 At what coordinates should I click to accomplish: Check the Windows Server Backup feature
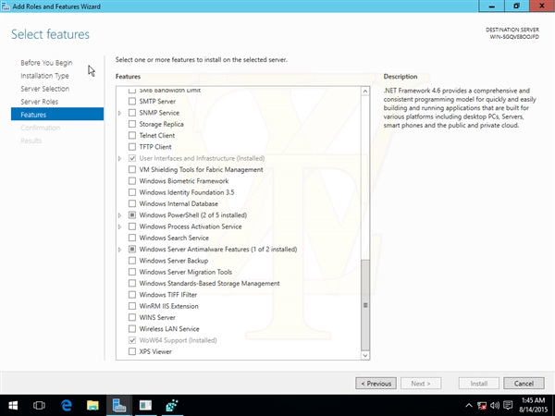pyautogui.click(x=132, y=261)
